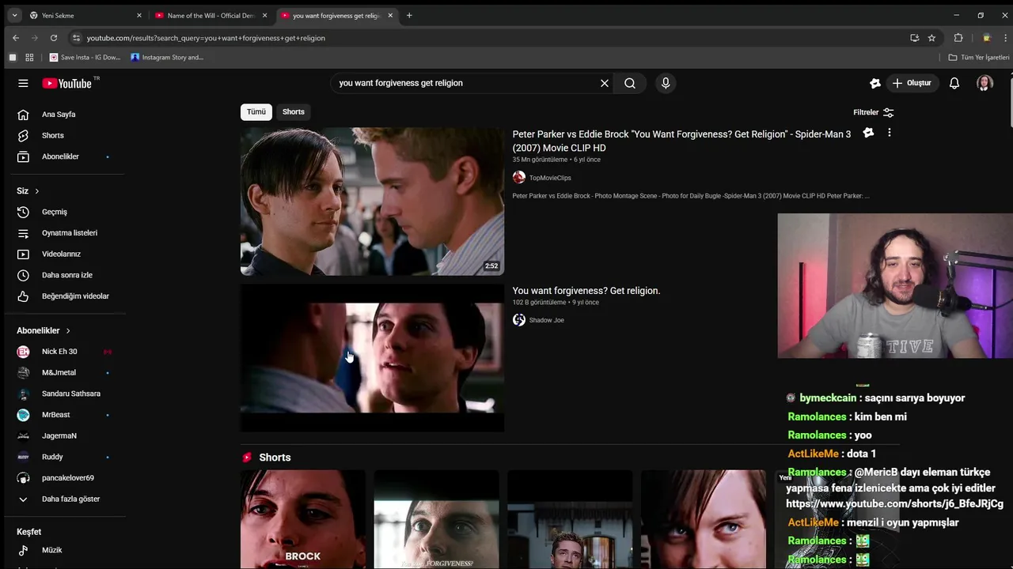Click the browser back arrow
The width and height of the screenshot is (1013, 569).
(x=15, y=37)
